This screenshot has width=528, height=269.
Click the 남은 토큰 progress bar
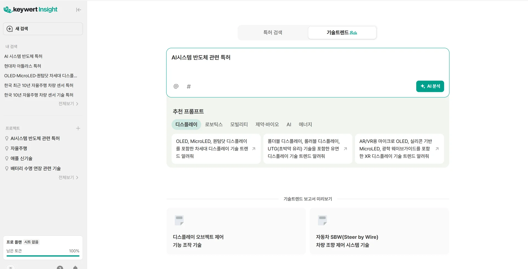(x=43, y=256)
